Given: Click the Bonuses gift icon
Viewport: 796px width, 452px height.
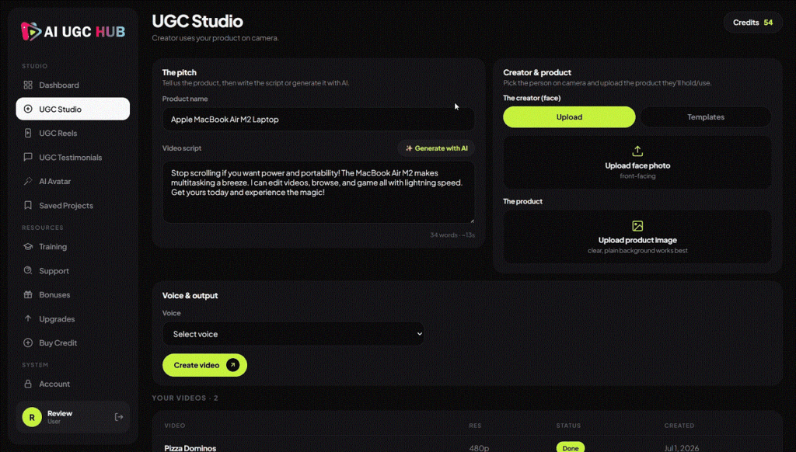Looking at the screenshot, I should [28, 295].
